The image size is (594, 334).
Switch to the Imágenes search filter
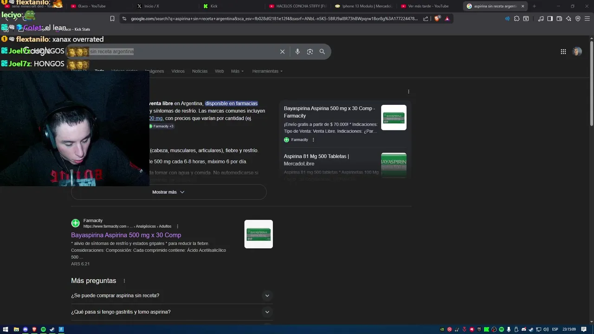(155, 71)
